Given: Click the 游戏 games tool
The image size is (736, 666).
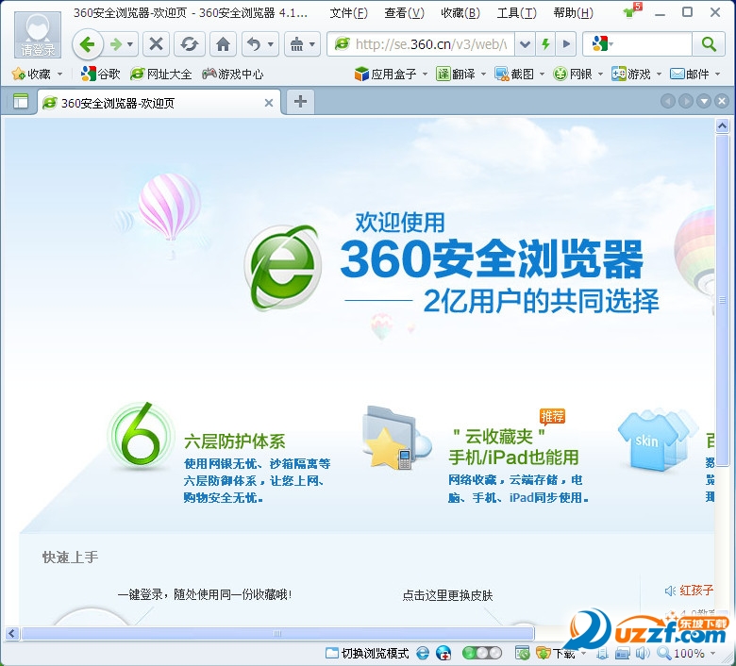Looking at the screenshot, I should (x=631, y=75).
